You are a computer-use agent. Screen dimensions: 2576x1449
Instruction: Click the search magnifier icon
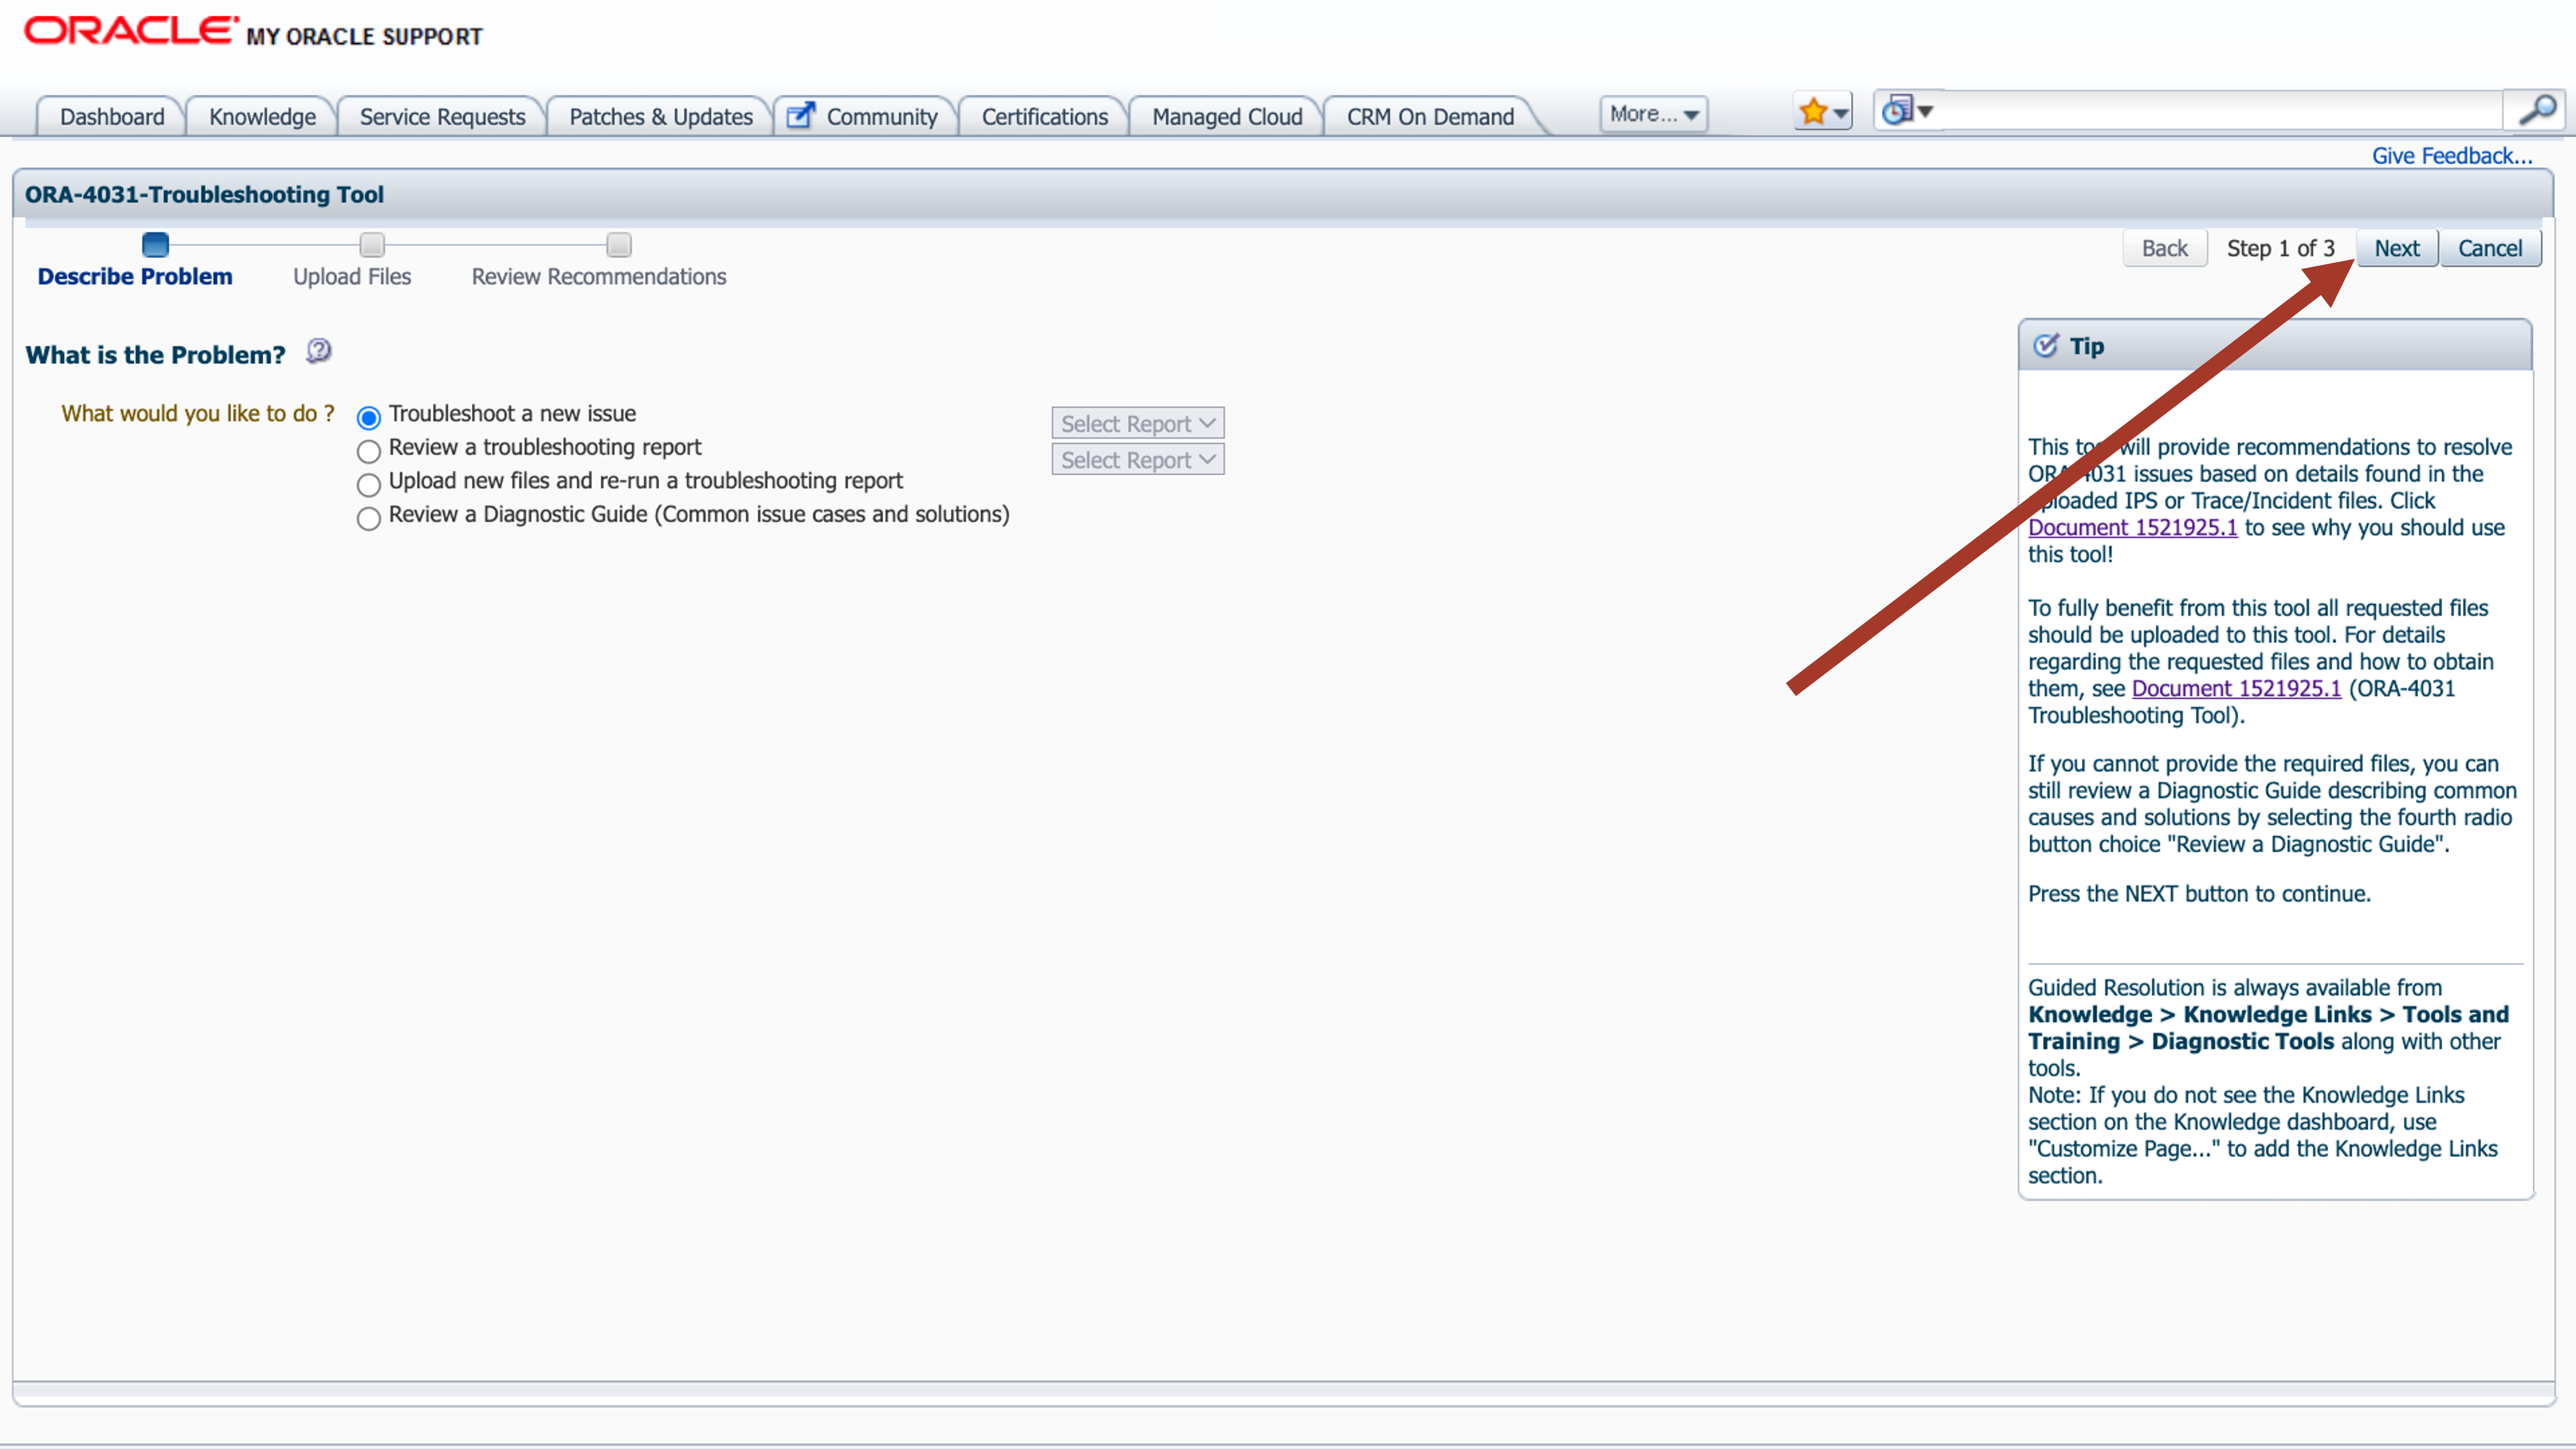[2536, 110]
